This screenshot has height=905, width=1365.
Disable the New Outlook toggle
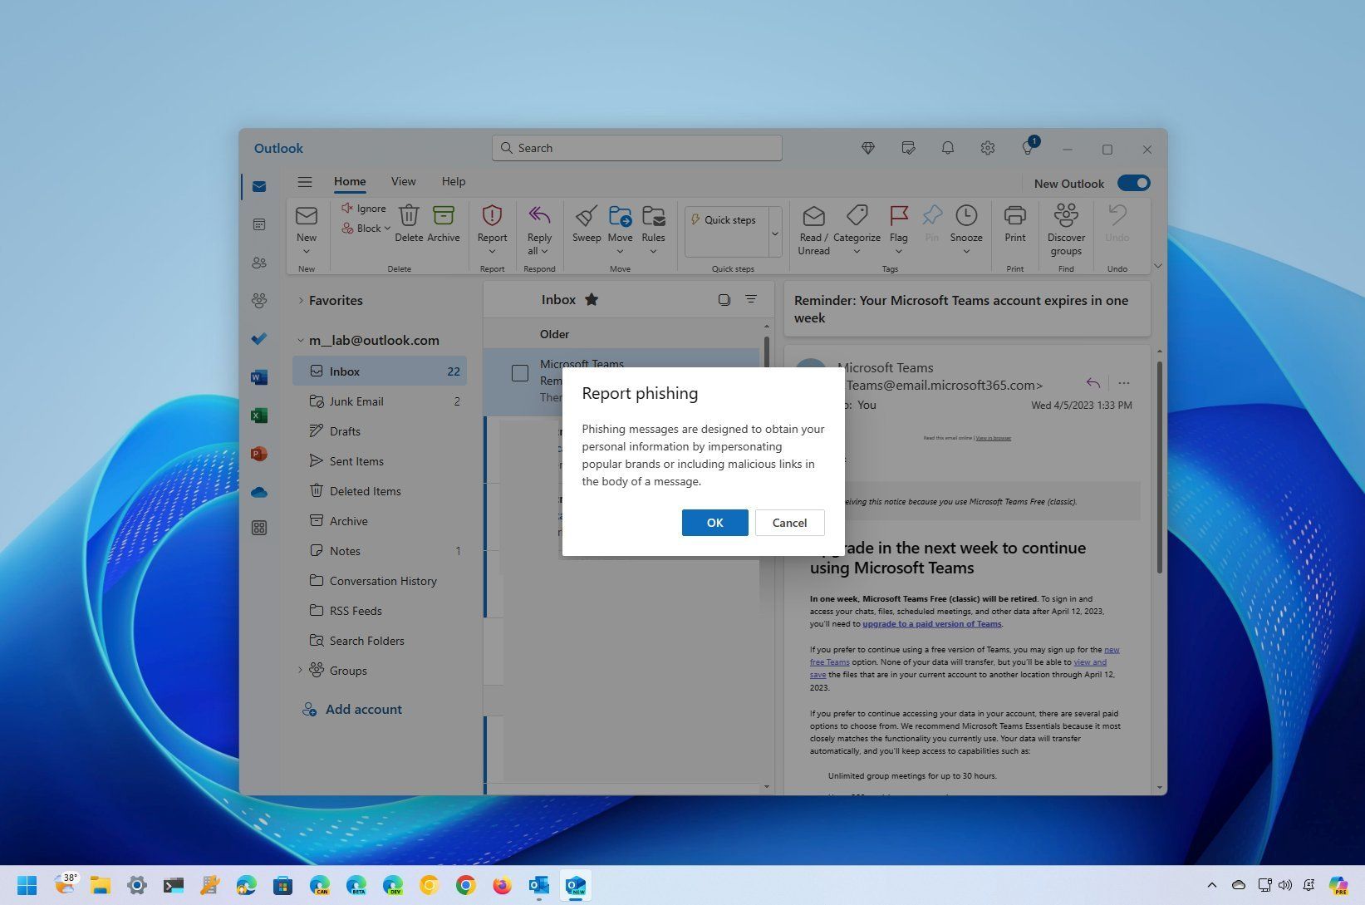(x=1134, y=183)
